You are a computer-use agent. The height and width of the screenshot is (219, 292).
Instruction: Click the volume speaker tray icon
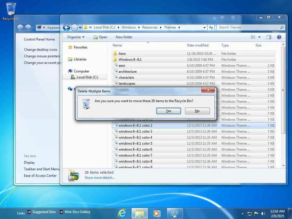point(263,213)
